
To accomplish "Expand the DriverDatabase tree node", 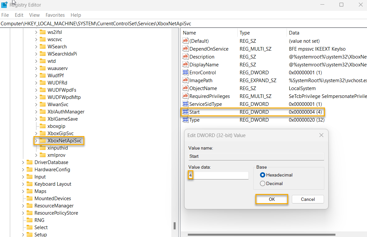I will click(x=22, y=162).
